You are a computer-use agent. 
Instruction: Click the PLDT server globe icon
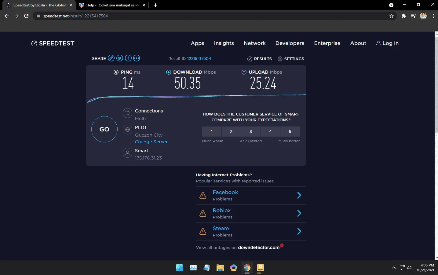[127, 130]
